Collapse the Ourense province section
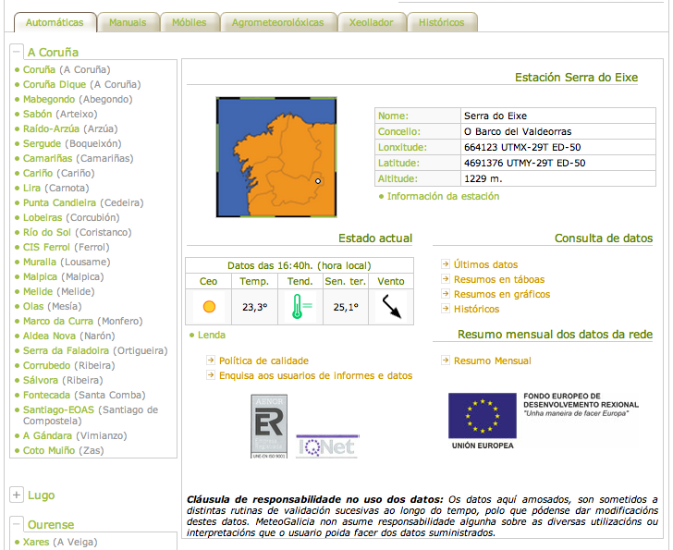The height and width of the screenshot is (550, 673). click(17, 524)
